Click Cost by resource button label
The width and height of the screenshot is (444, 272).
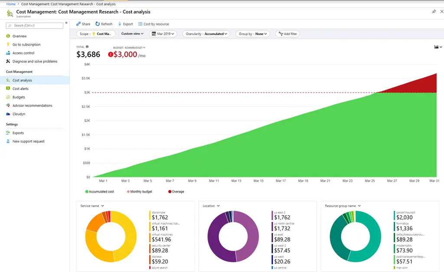coord(156,24)
